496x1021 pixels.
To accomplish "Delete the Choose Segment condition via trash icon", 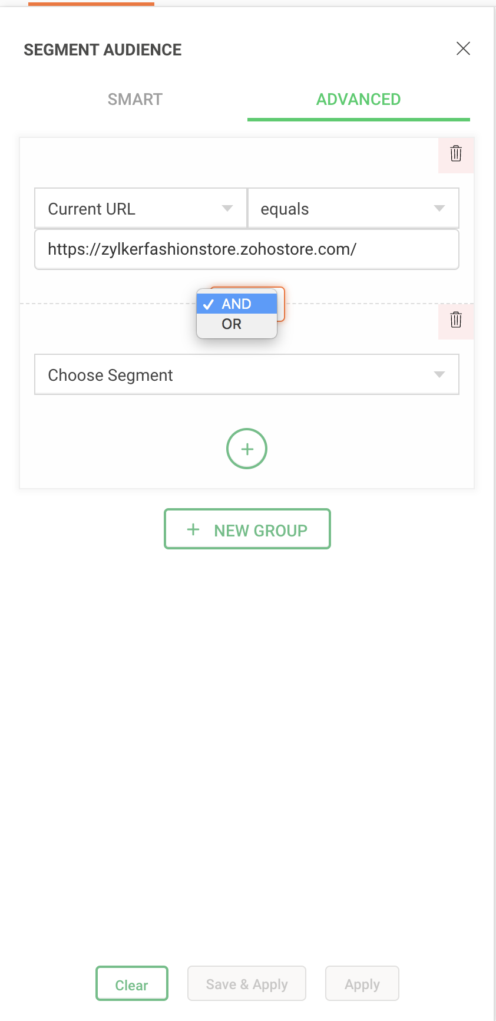I will 456,320.
